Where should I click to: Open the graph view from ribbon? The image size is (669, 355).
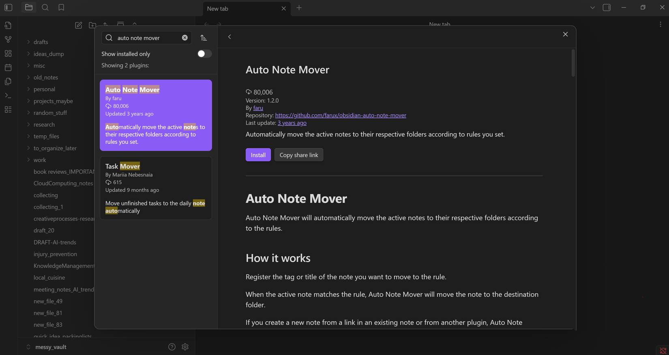8,39
